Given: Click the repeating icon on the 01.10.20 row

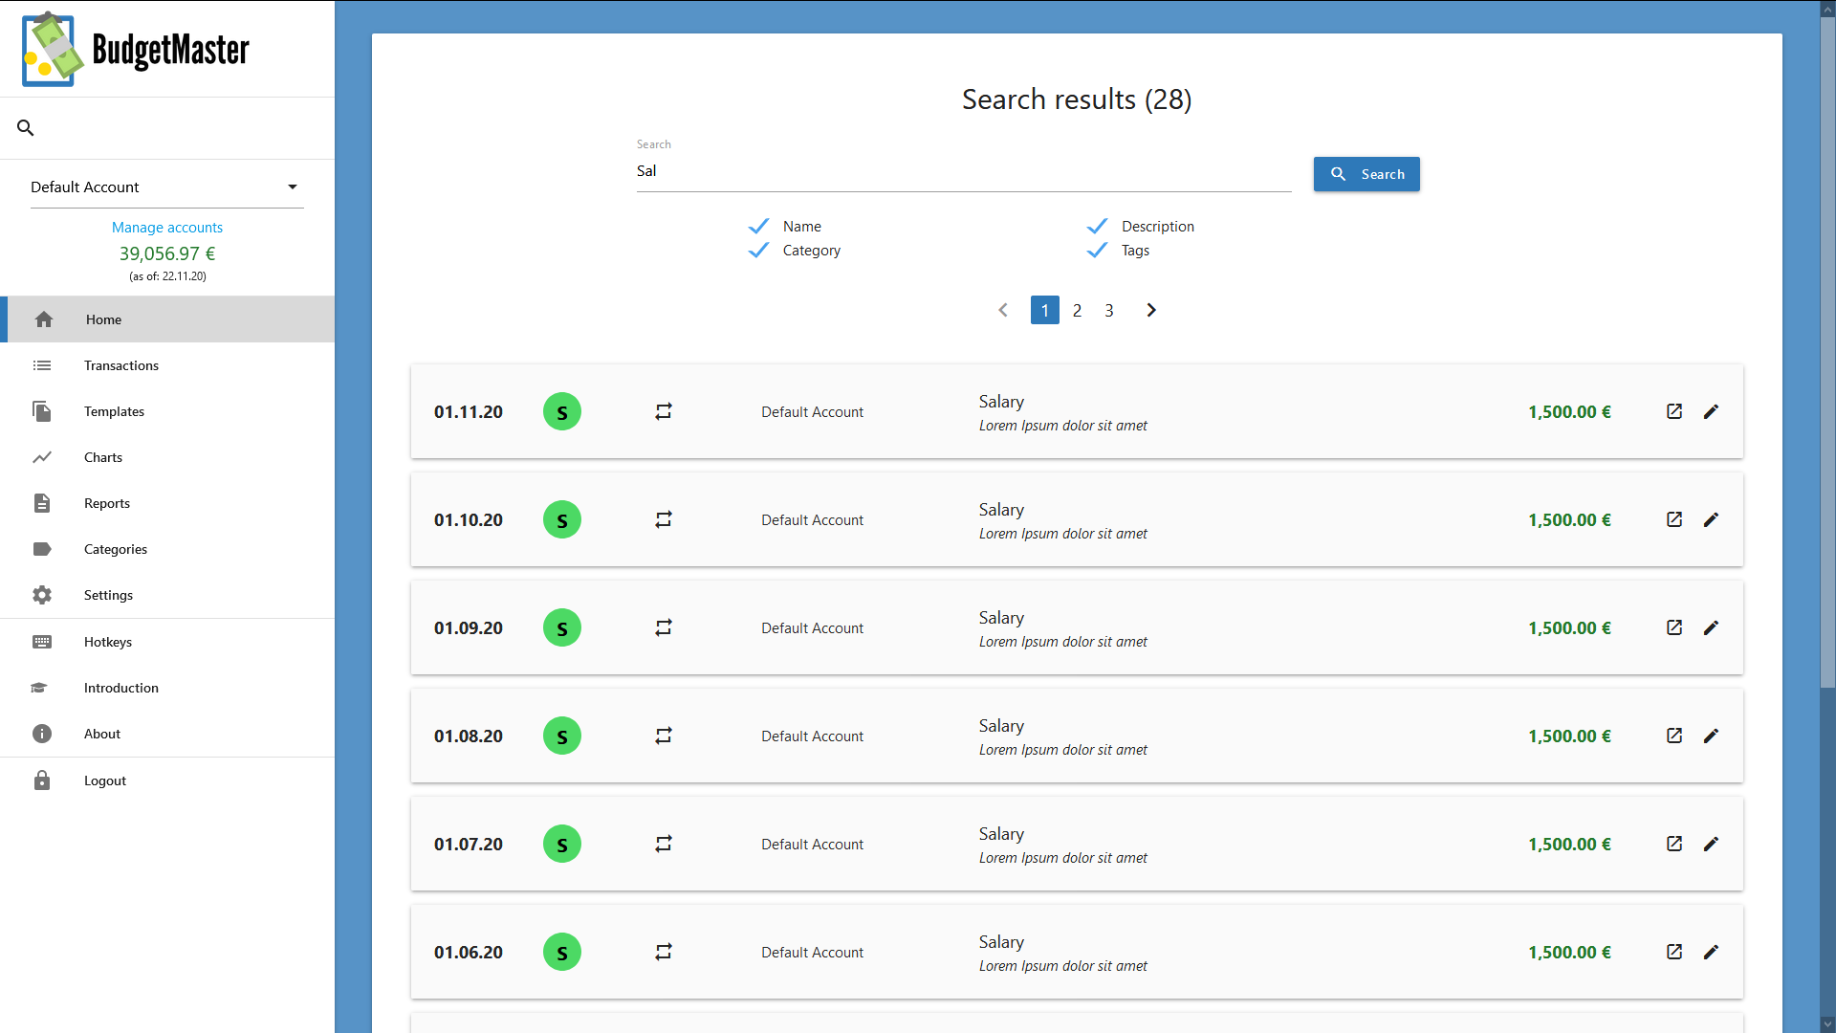Looking at the screenshot, I should [664, 519].
